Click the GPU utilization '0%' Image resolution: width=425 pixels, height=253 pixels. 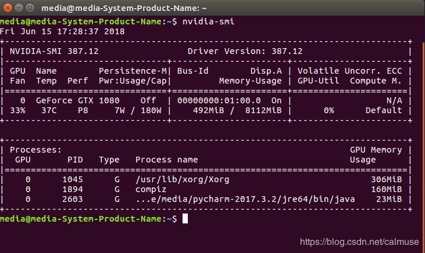pyautogui.click(x=328, y=110)
